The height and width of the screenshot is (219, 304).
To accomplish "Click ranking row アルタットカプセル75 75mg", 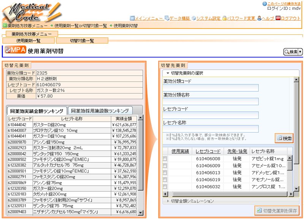I will pos(72,165).
